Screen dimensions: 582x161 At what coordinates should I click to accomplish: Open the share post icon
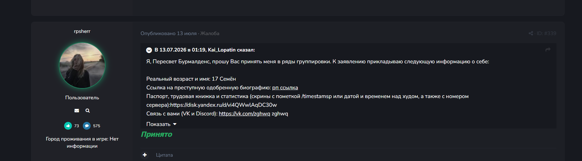coord(531,33)
